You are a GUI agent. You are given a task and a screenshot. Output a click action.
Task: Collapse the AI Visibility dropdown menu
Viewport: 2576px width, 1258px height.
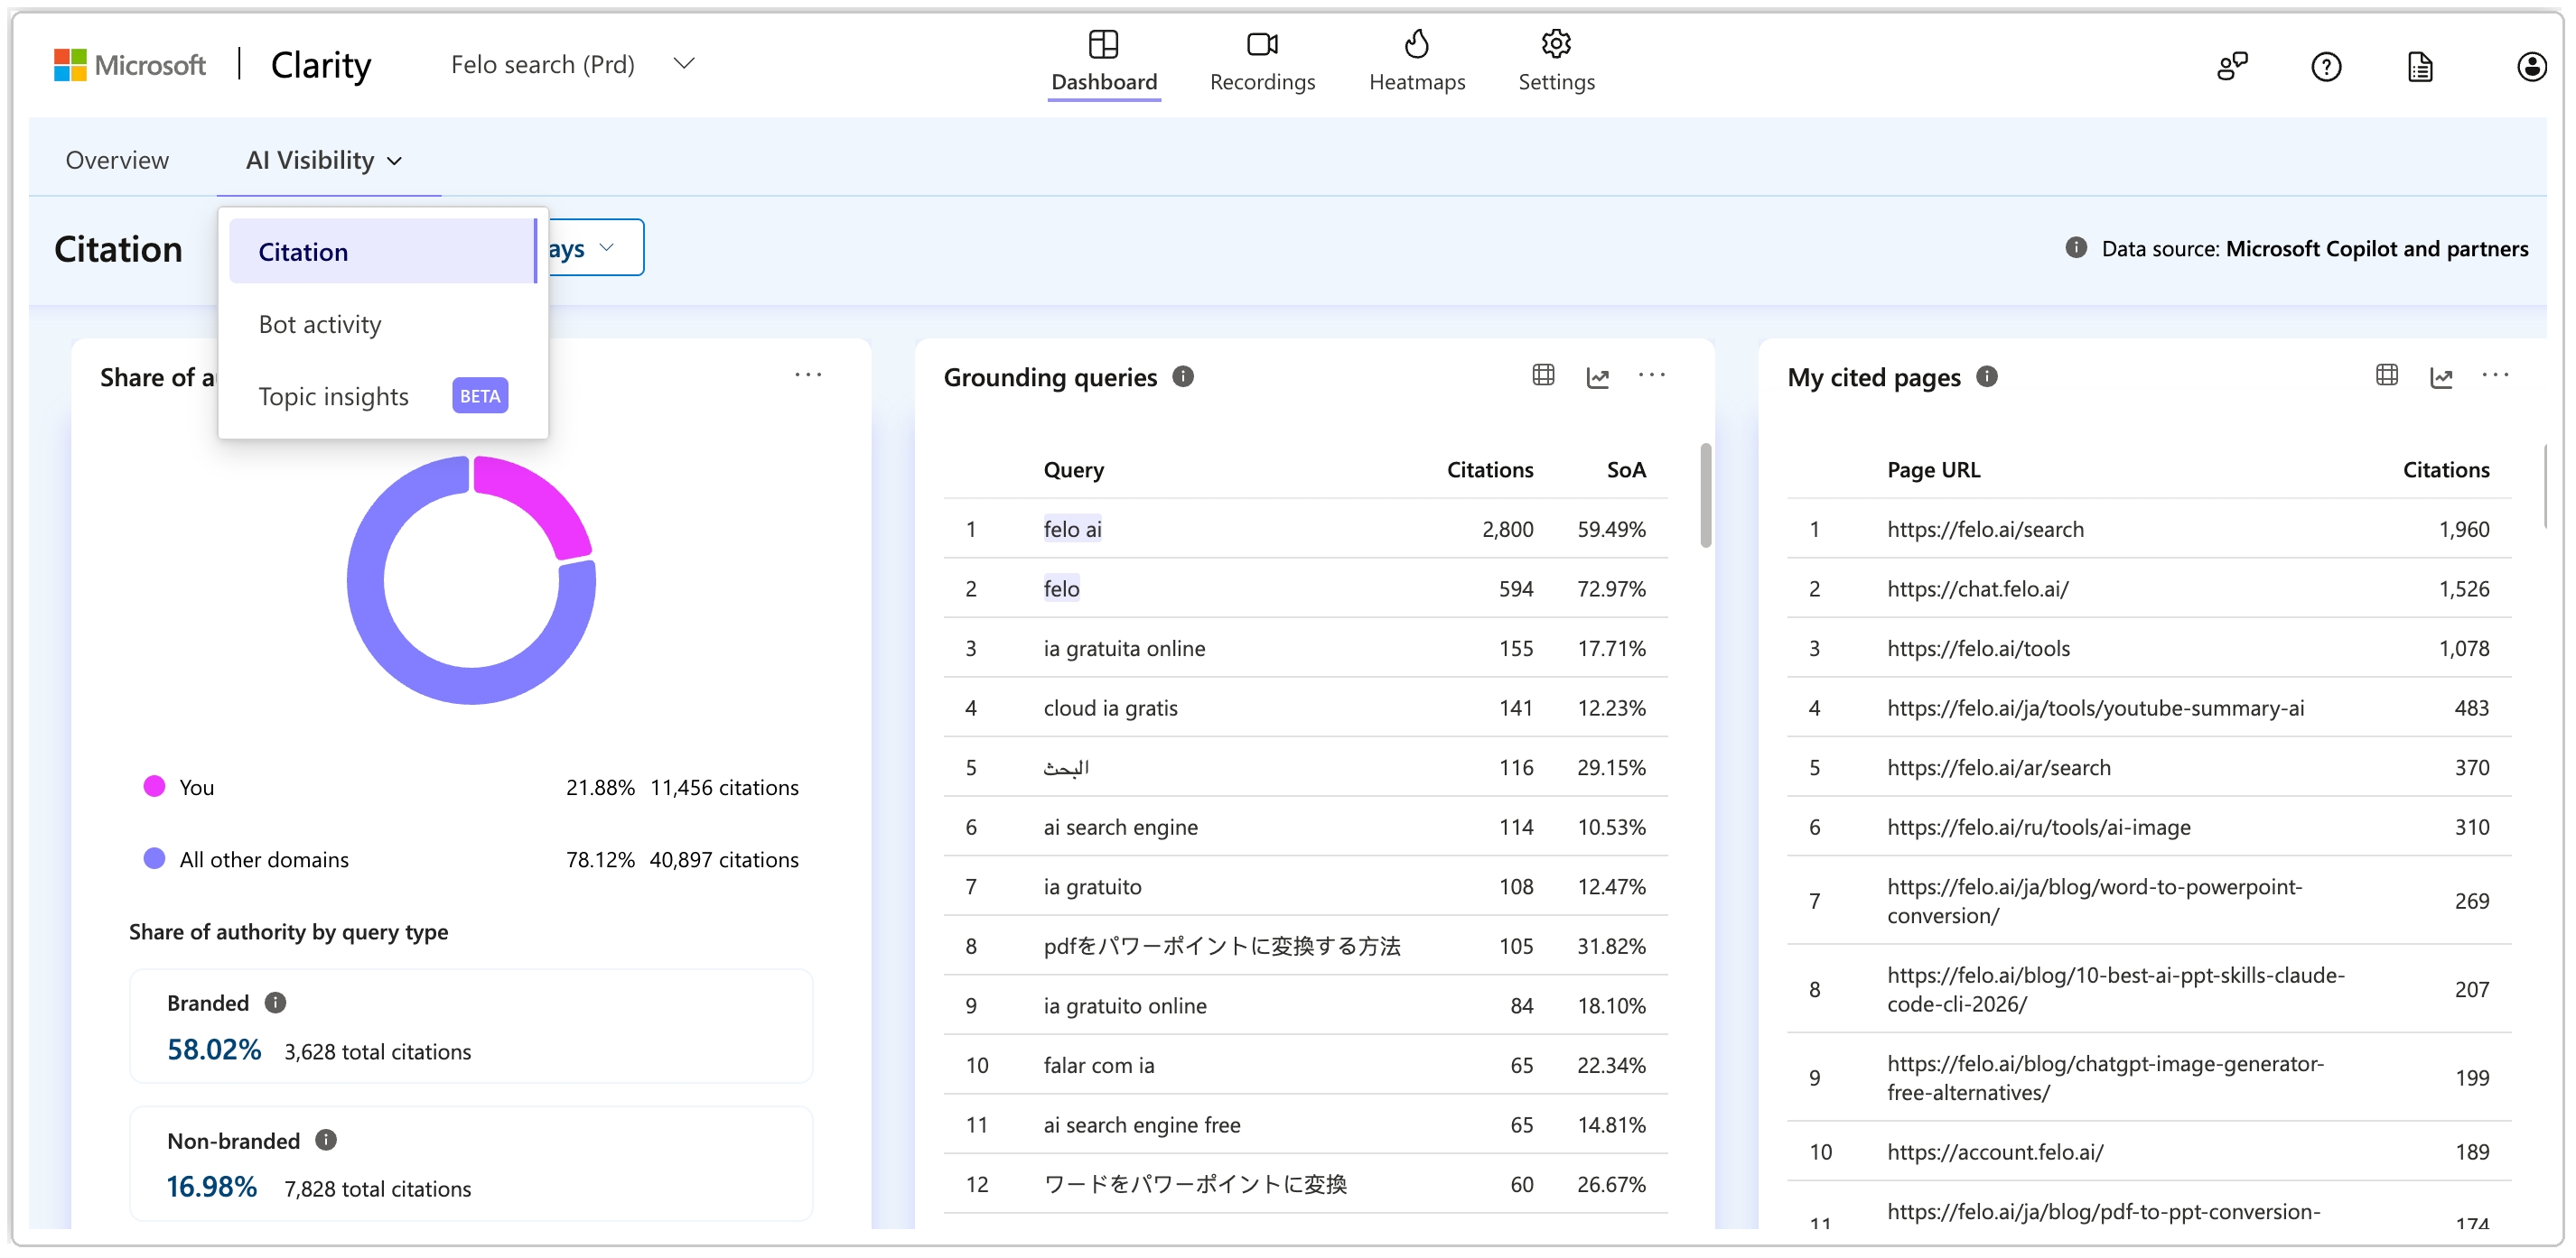[324, 160]
